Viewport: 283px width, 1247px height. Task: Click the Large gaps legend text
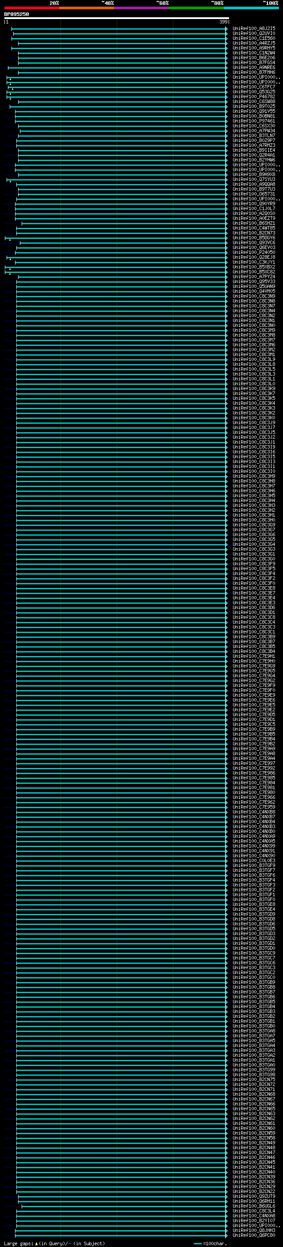(x=54, y=1243)
